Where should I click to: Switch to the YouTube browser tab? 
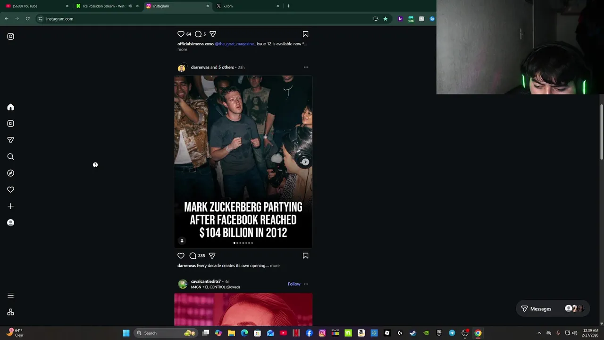pos(37,6)
